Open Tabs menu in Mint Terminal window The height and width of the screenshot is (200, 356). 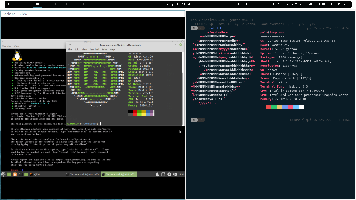[x=104, y=49]
